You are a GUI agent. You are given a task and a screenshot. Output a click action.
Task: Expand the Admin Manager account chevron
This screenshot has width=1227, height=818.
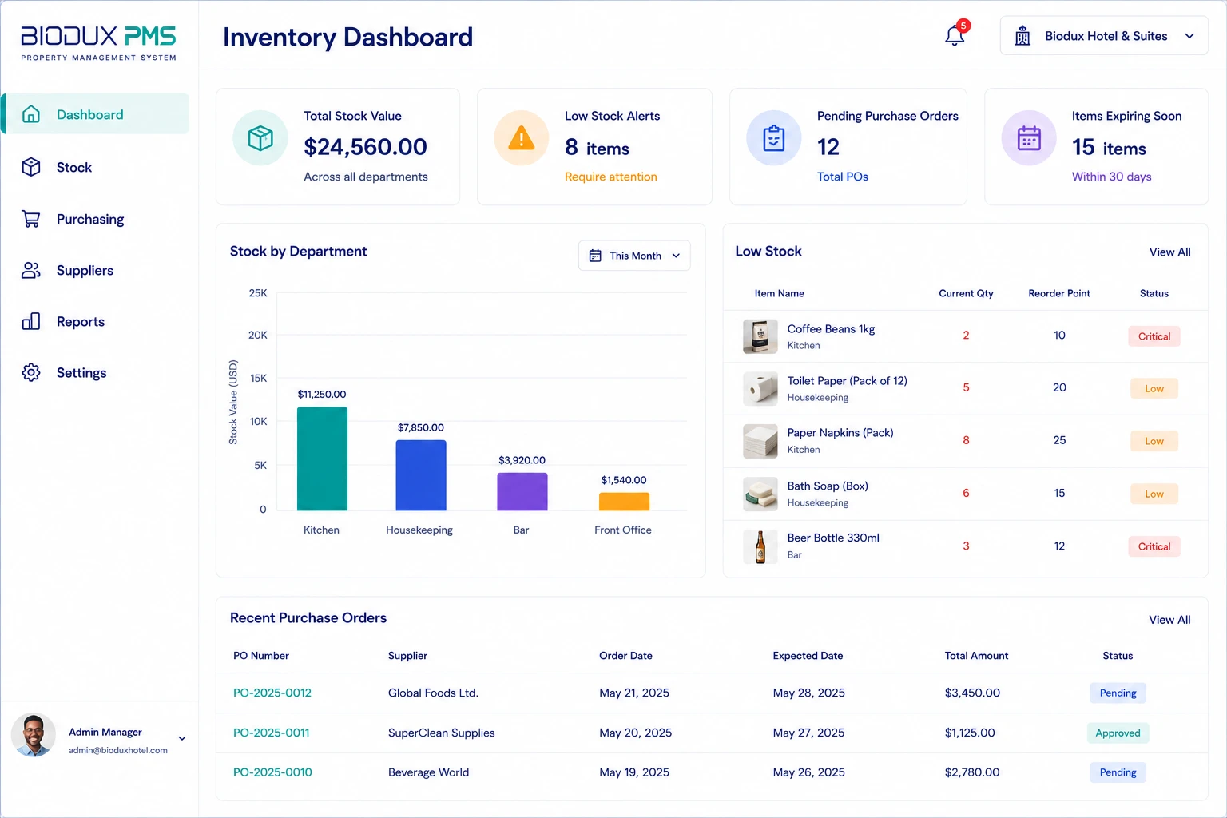click(182, 738)
